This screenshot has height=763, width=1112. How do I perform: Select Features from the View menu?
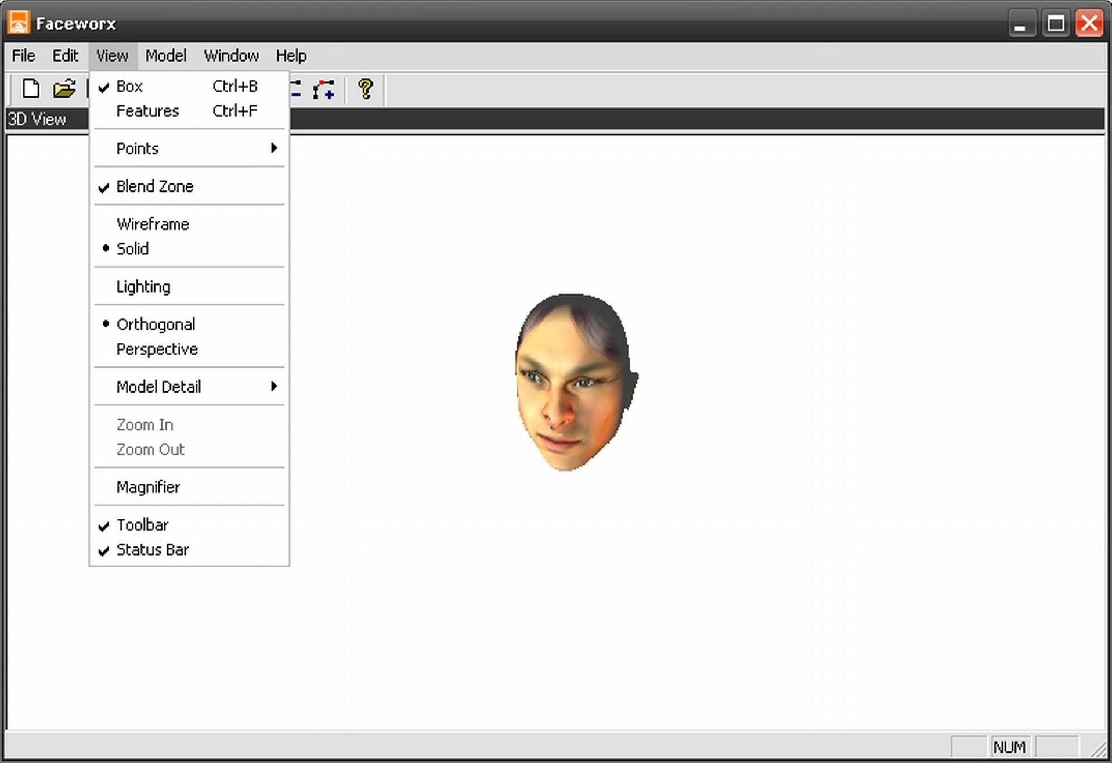147,111
